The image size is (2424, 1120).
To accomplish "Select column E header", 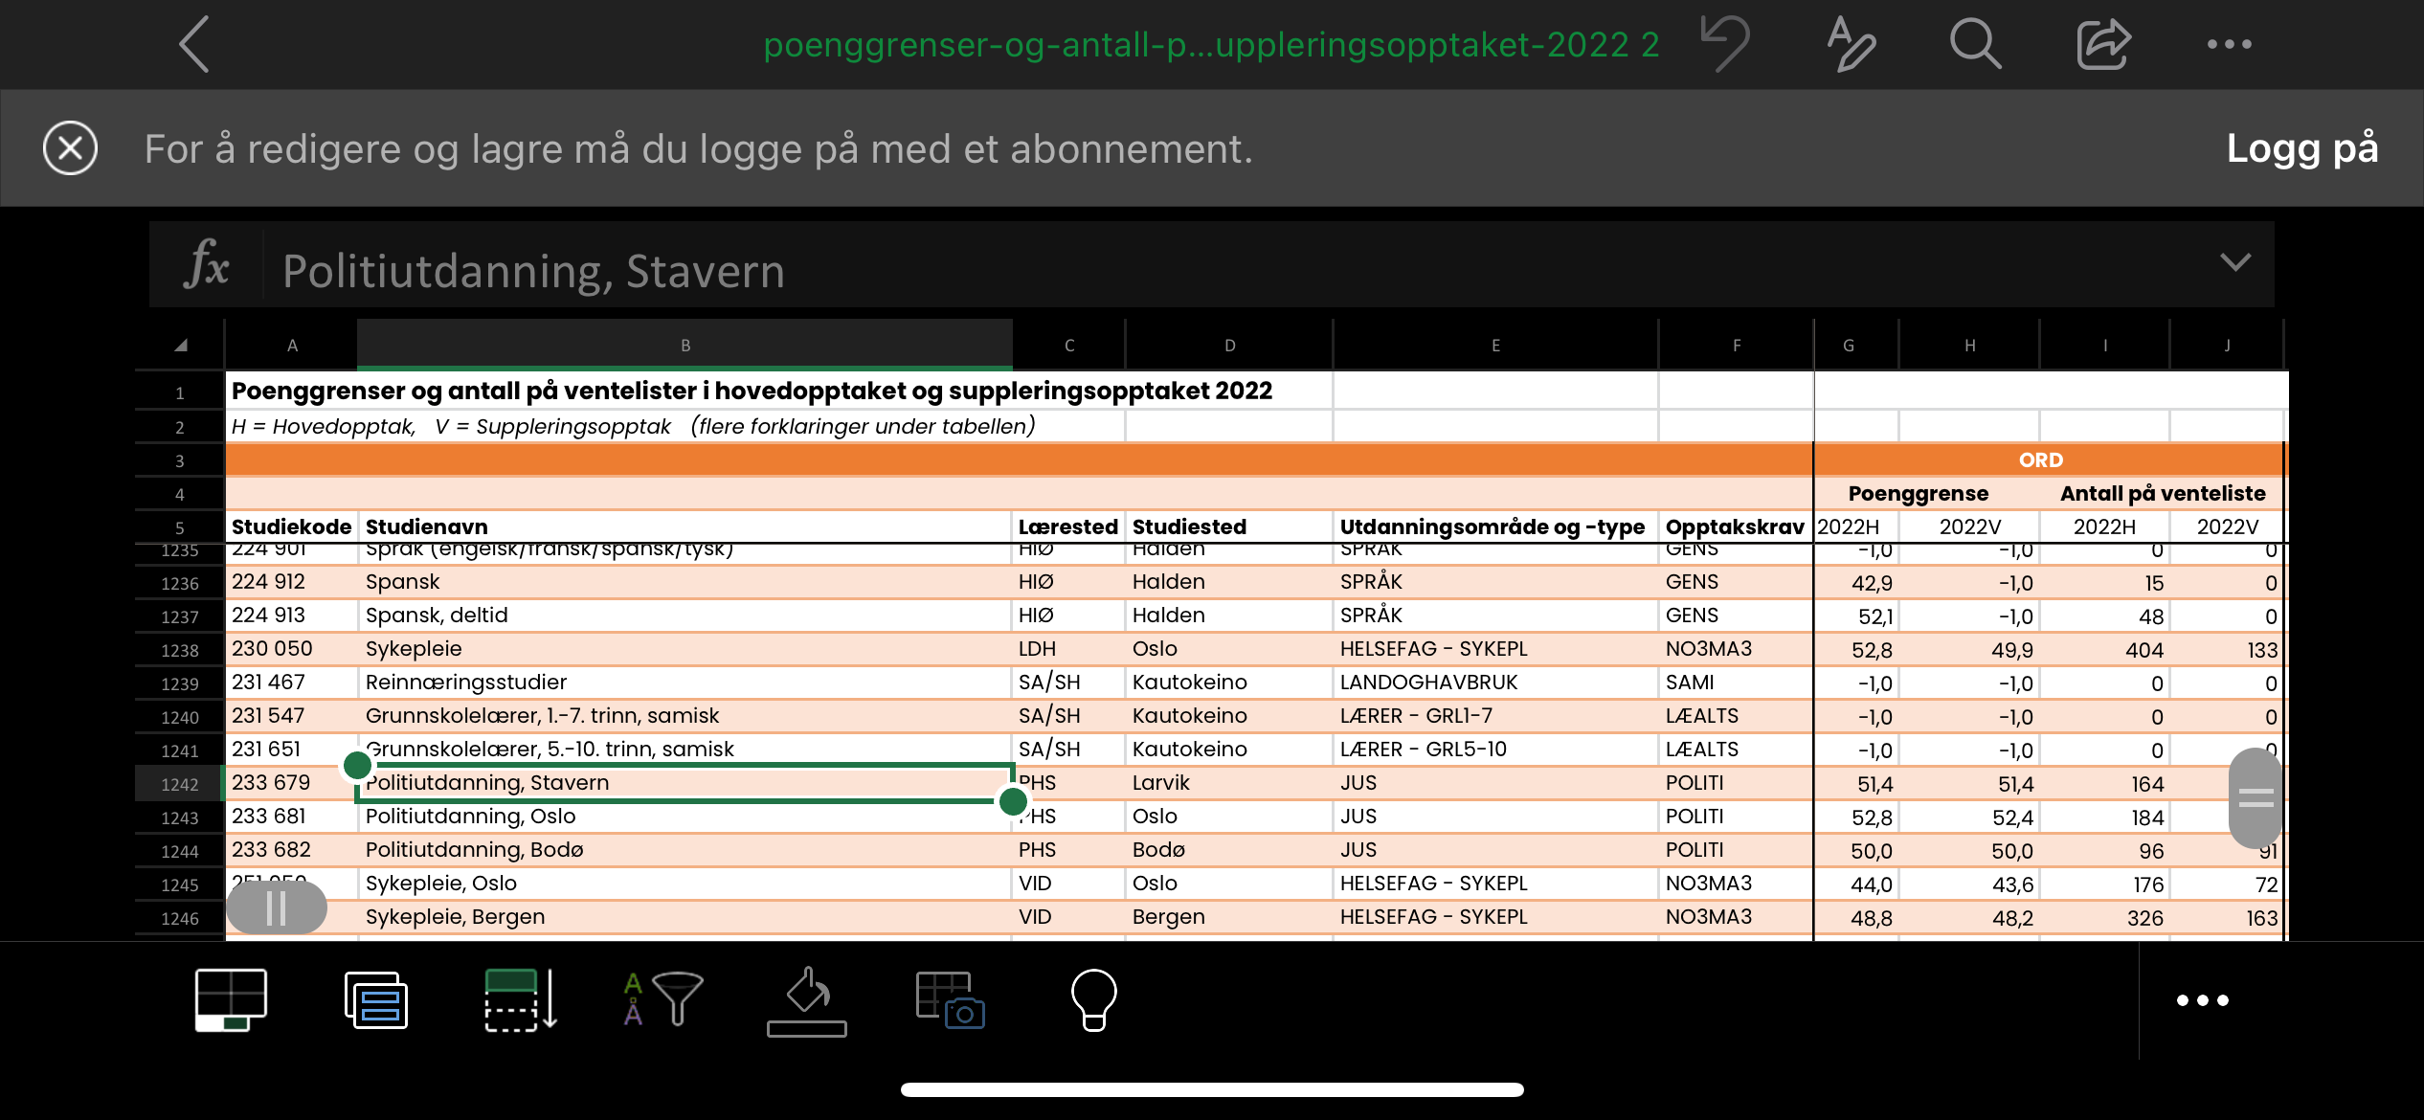I will pos(1495,346).
